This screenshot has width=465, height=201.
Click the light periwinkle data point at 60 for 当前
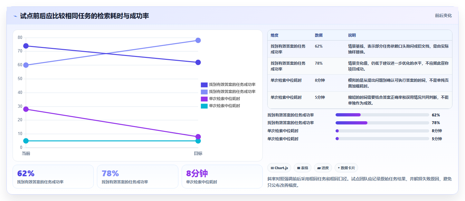click(26, 65)
